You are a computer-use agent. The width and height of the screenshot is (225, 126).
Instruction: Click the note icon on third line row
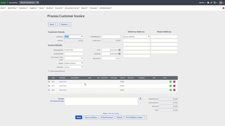point(49,90)
